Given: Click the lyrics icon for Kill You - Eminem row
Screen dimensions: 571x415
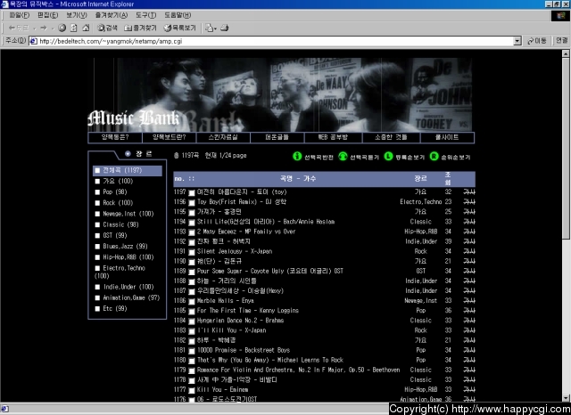Looking at the screenshot, I should pos(469,389).
